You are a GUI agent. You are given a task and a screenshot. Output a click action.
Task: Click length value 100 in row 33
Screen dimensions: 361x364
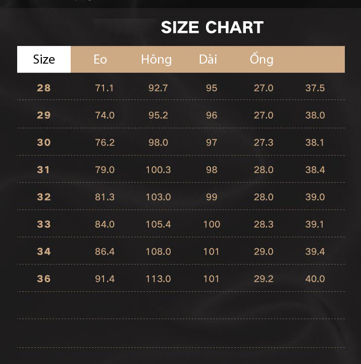click(x=212, y=224)
